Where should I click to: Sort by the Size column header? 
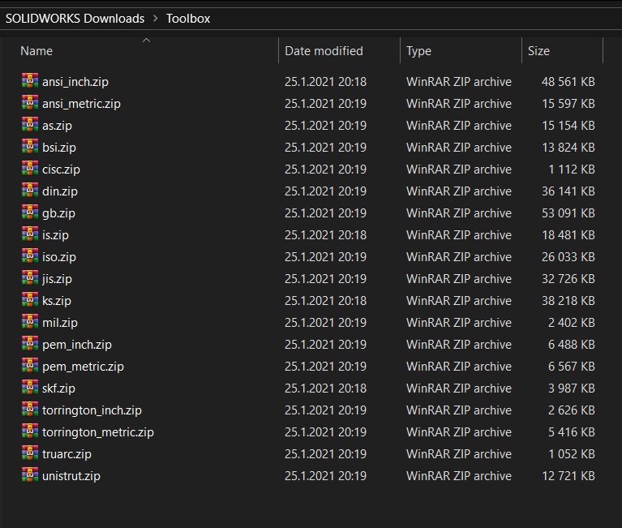tap(538, 51)
